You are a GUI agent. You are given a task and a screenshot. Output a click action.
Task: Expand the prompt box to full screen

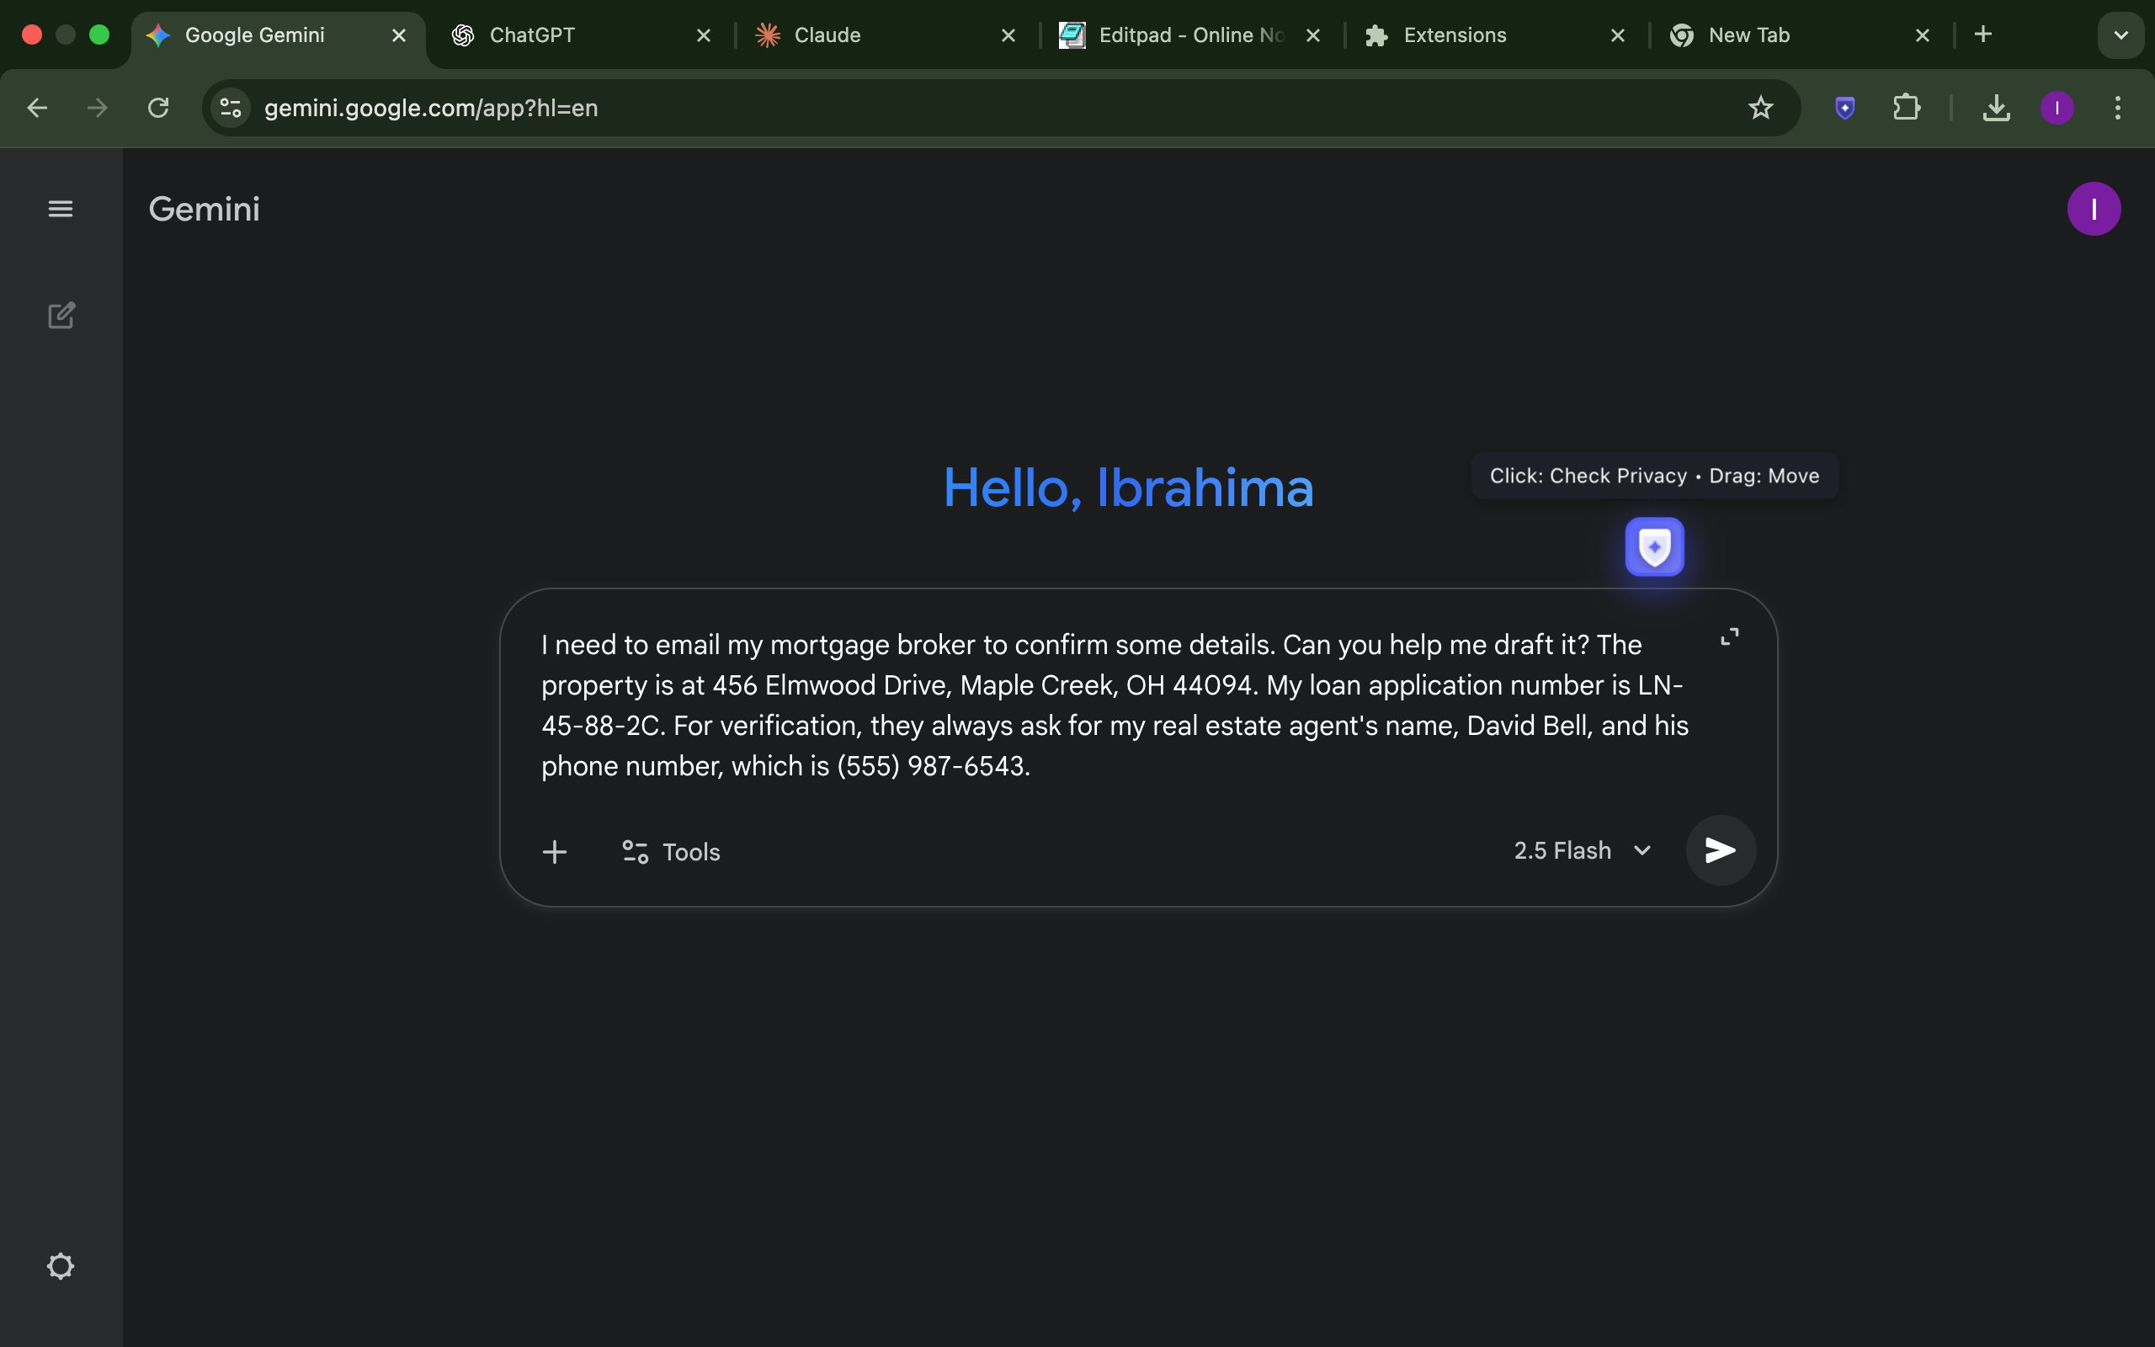1729,636
